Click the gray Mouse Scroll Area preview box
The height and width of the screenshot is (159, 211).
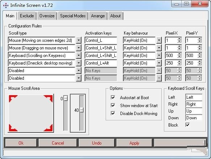31,113
